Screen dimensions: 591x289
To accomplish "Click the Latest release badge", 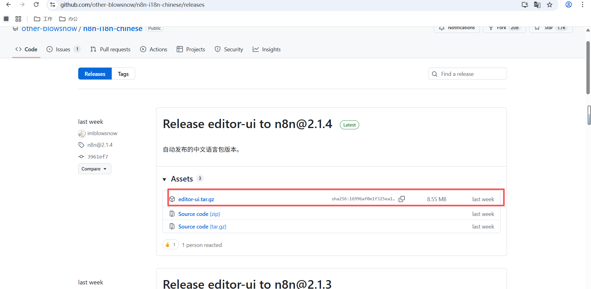I will click(349, 125).
